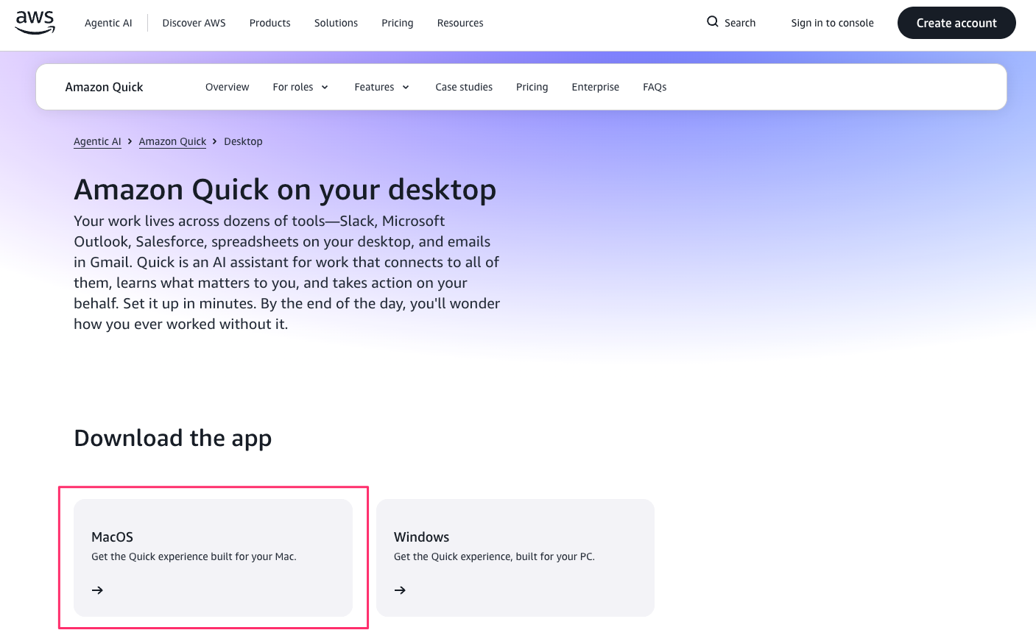Open the FAQs tab
This screenshot has width=1036, height=644.
[655, 87]
